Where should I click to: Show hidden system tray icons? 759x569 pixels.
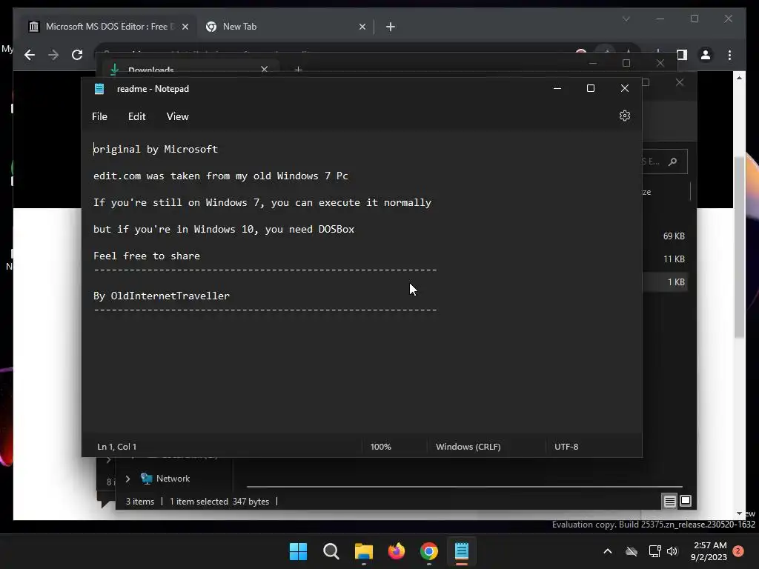[608, 551]
